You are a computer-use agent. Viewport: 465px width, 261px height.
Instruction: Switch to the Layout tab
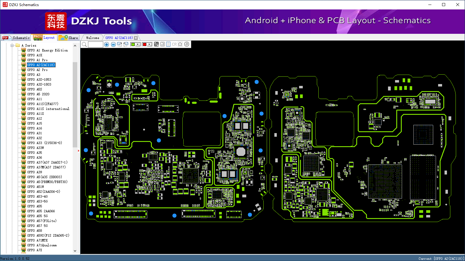point(44,37)
